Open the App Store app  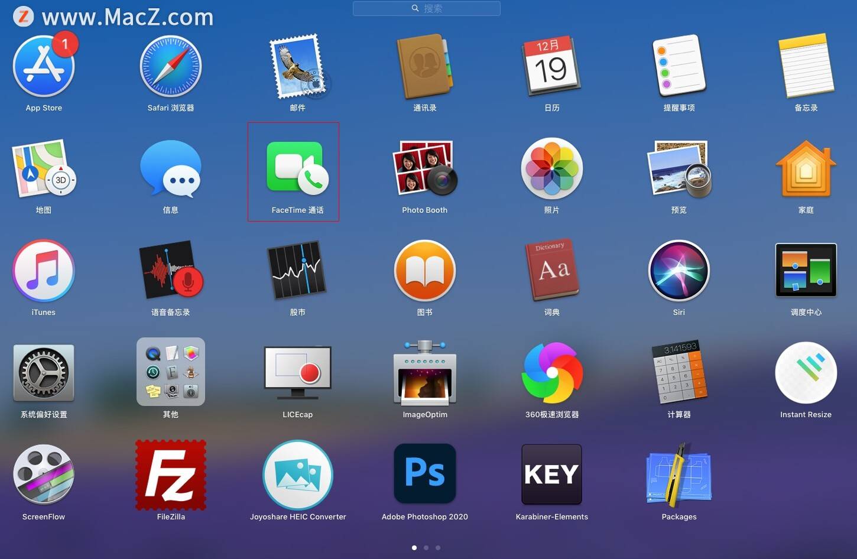[x=44, y=67]
